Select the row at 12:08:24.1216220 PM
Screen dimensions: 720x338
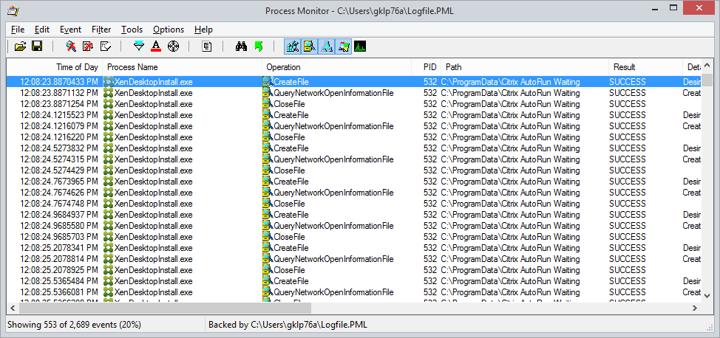pos(354,137)
